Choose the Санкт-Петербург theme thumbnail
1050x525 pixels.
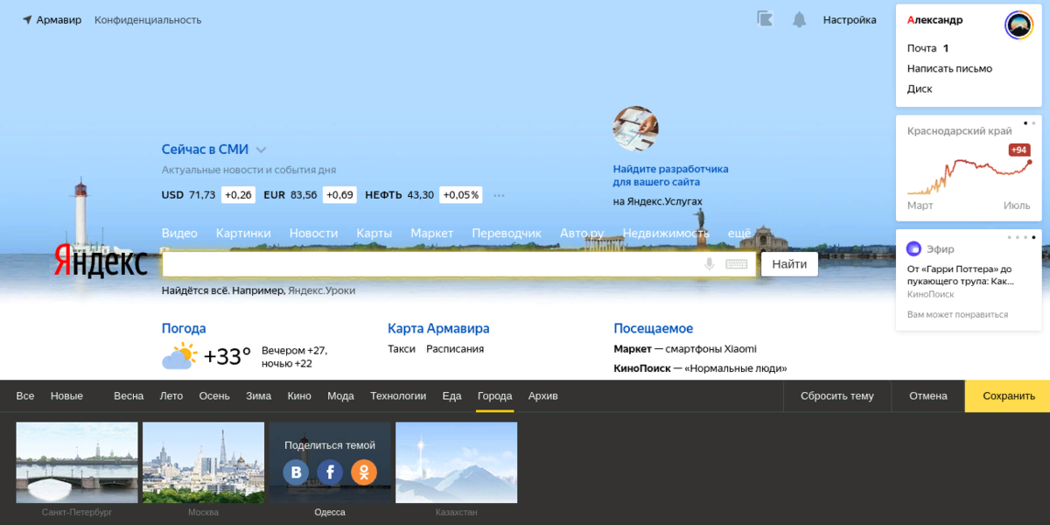[x=77, y=462]
